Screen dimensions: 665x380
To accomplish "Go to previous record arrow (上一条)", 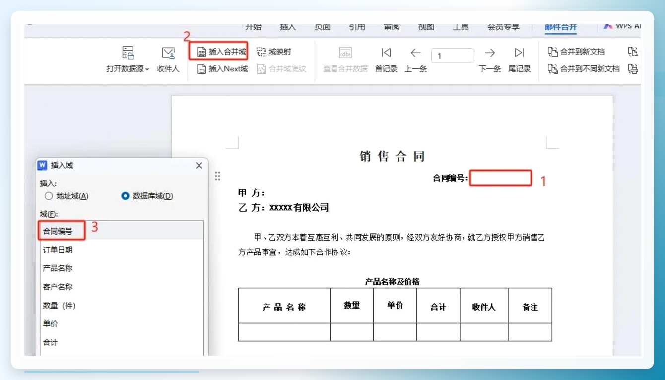I will tap(415, 53).
